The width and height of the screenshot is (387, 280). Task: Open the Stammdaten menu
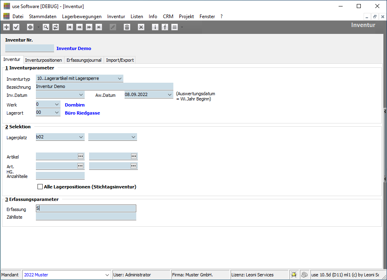(43, 17)
